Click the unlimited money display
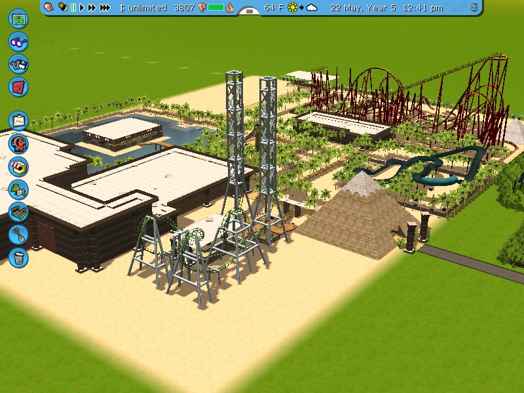524x393 pixels. click(144, 8)
